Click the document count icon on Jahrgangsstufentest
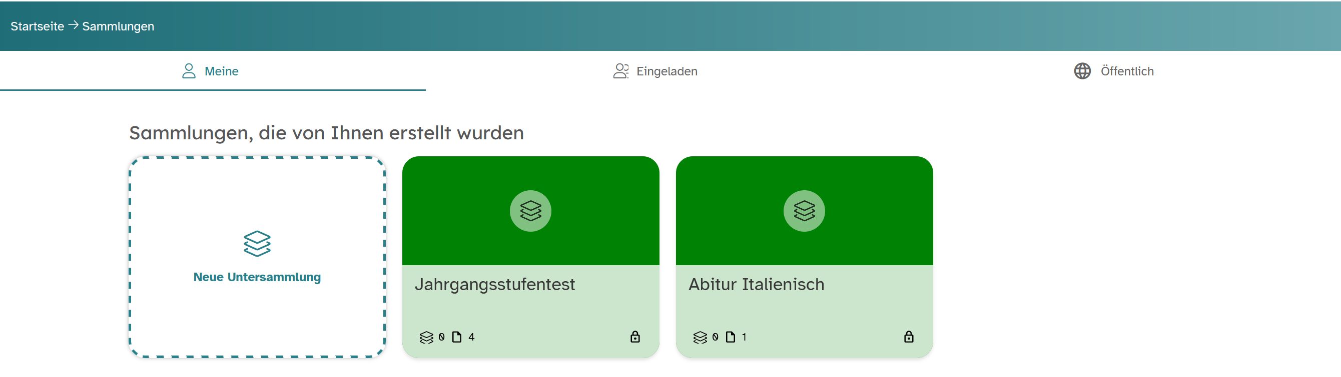Image resolution: width=1341 pixels, height=377 pixels. pos(456,337)
